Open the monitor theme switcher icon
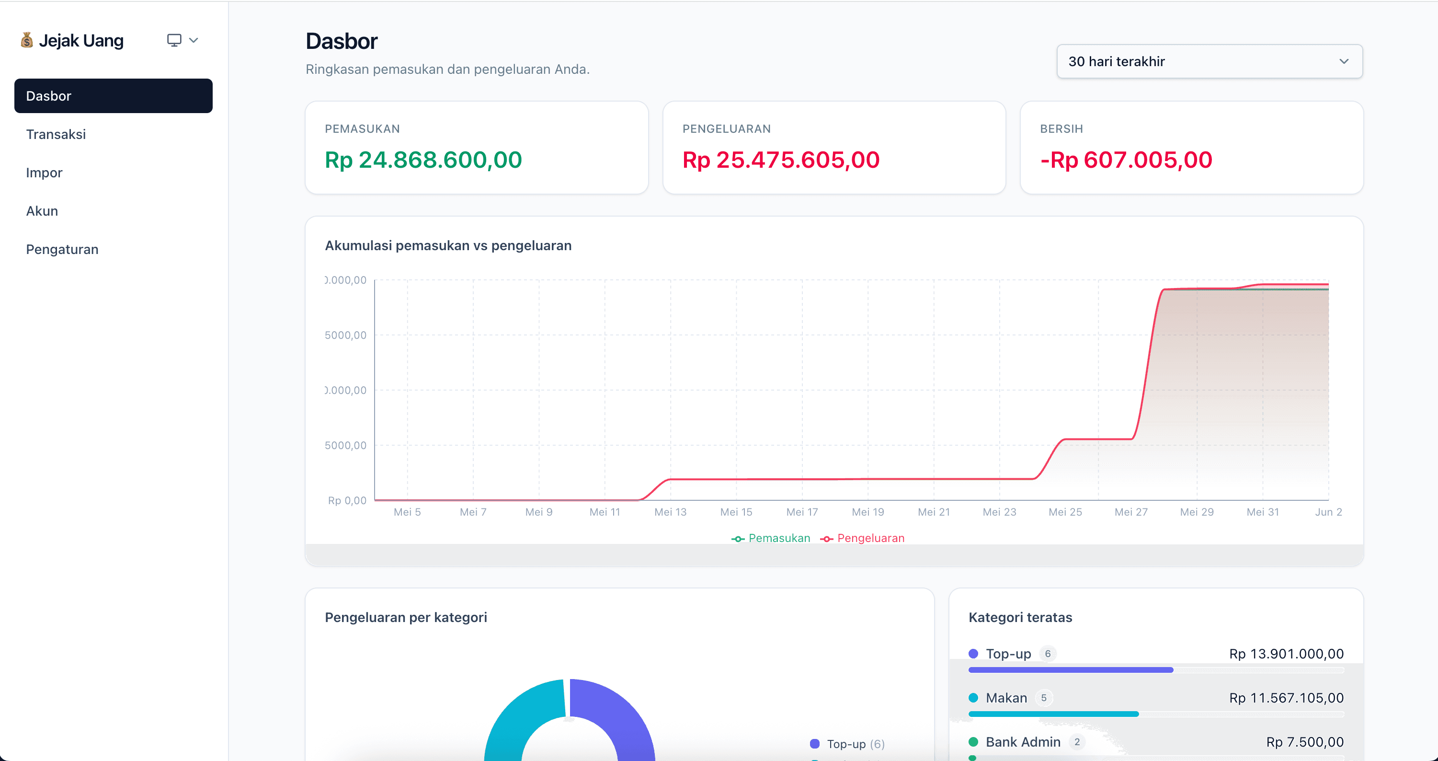 click(x=174, y=40)
